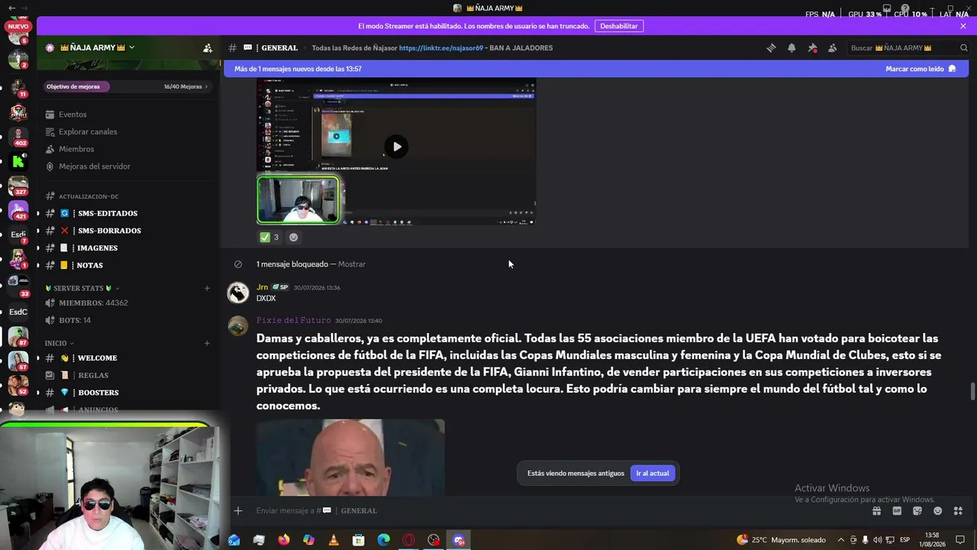
Task: Open the EsdC server icon
Action: (x=18, y=312)
